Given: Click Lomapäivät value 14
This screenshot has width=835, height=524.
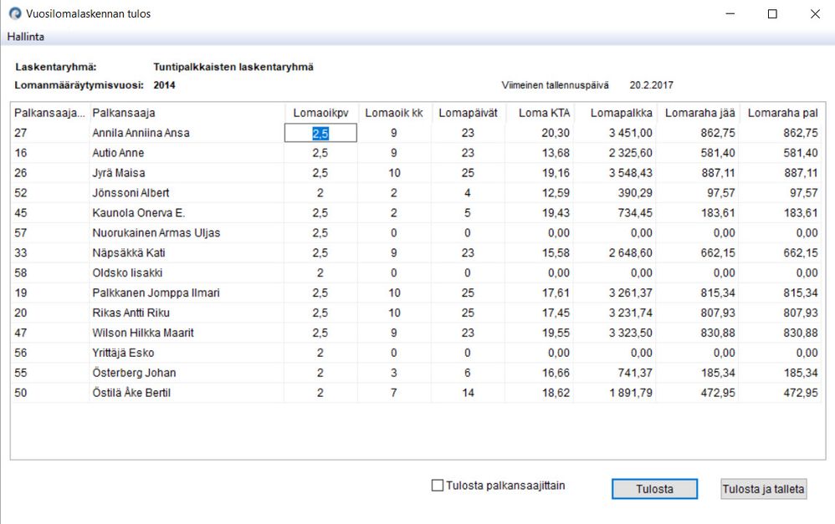Looking at the screenshot, I should click(468, 393).
